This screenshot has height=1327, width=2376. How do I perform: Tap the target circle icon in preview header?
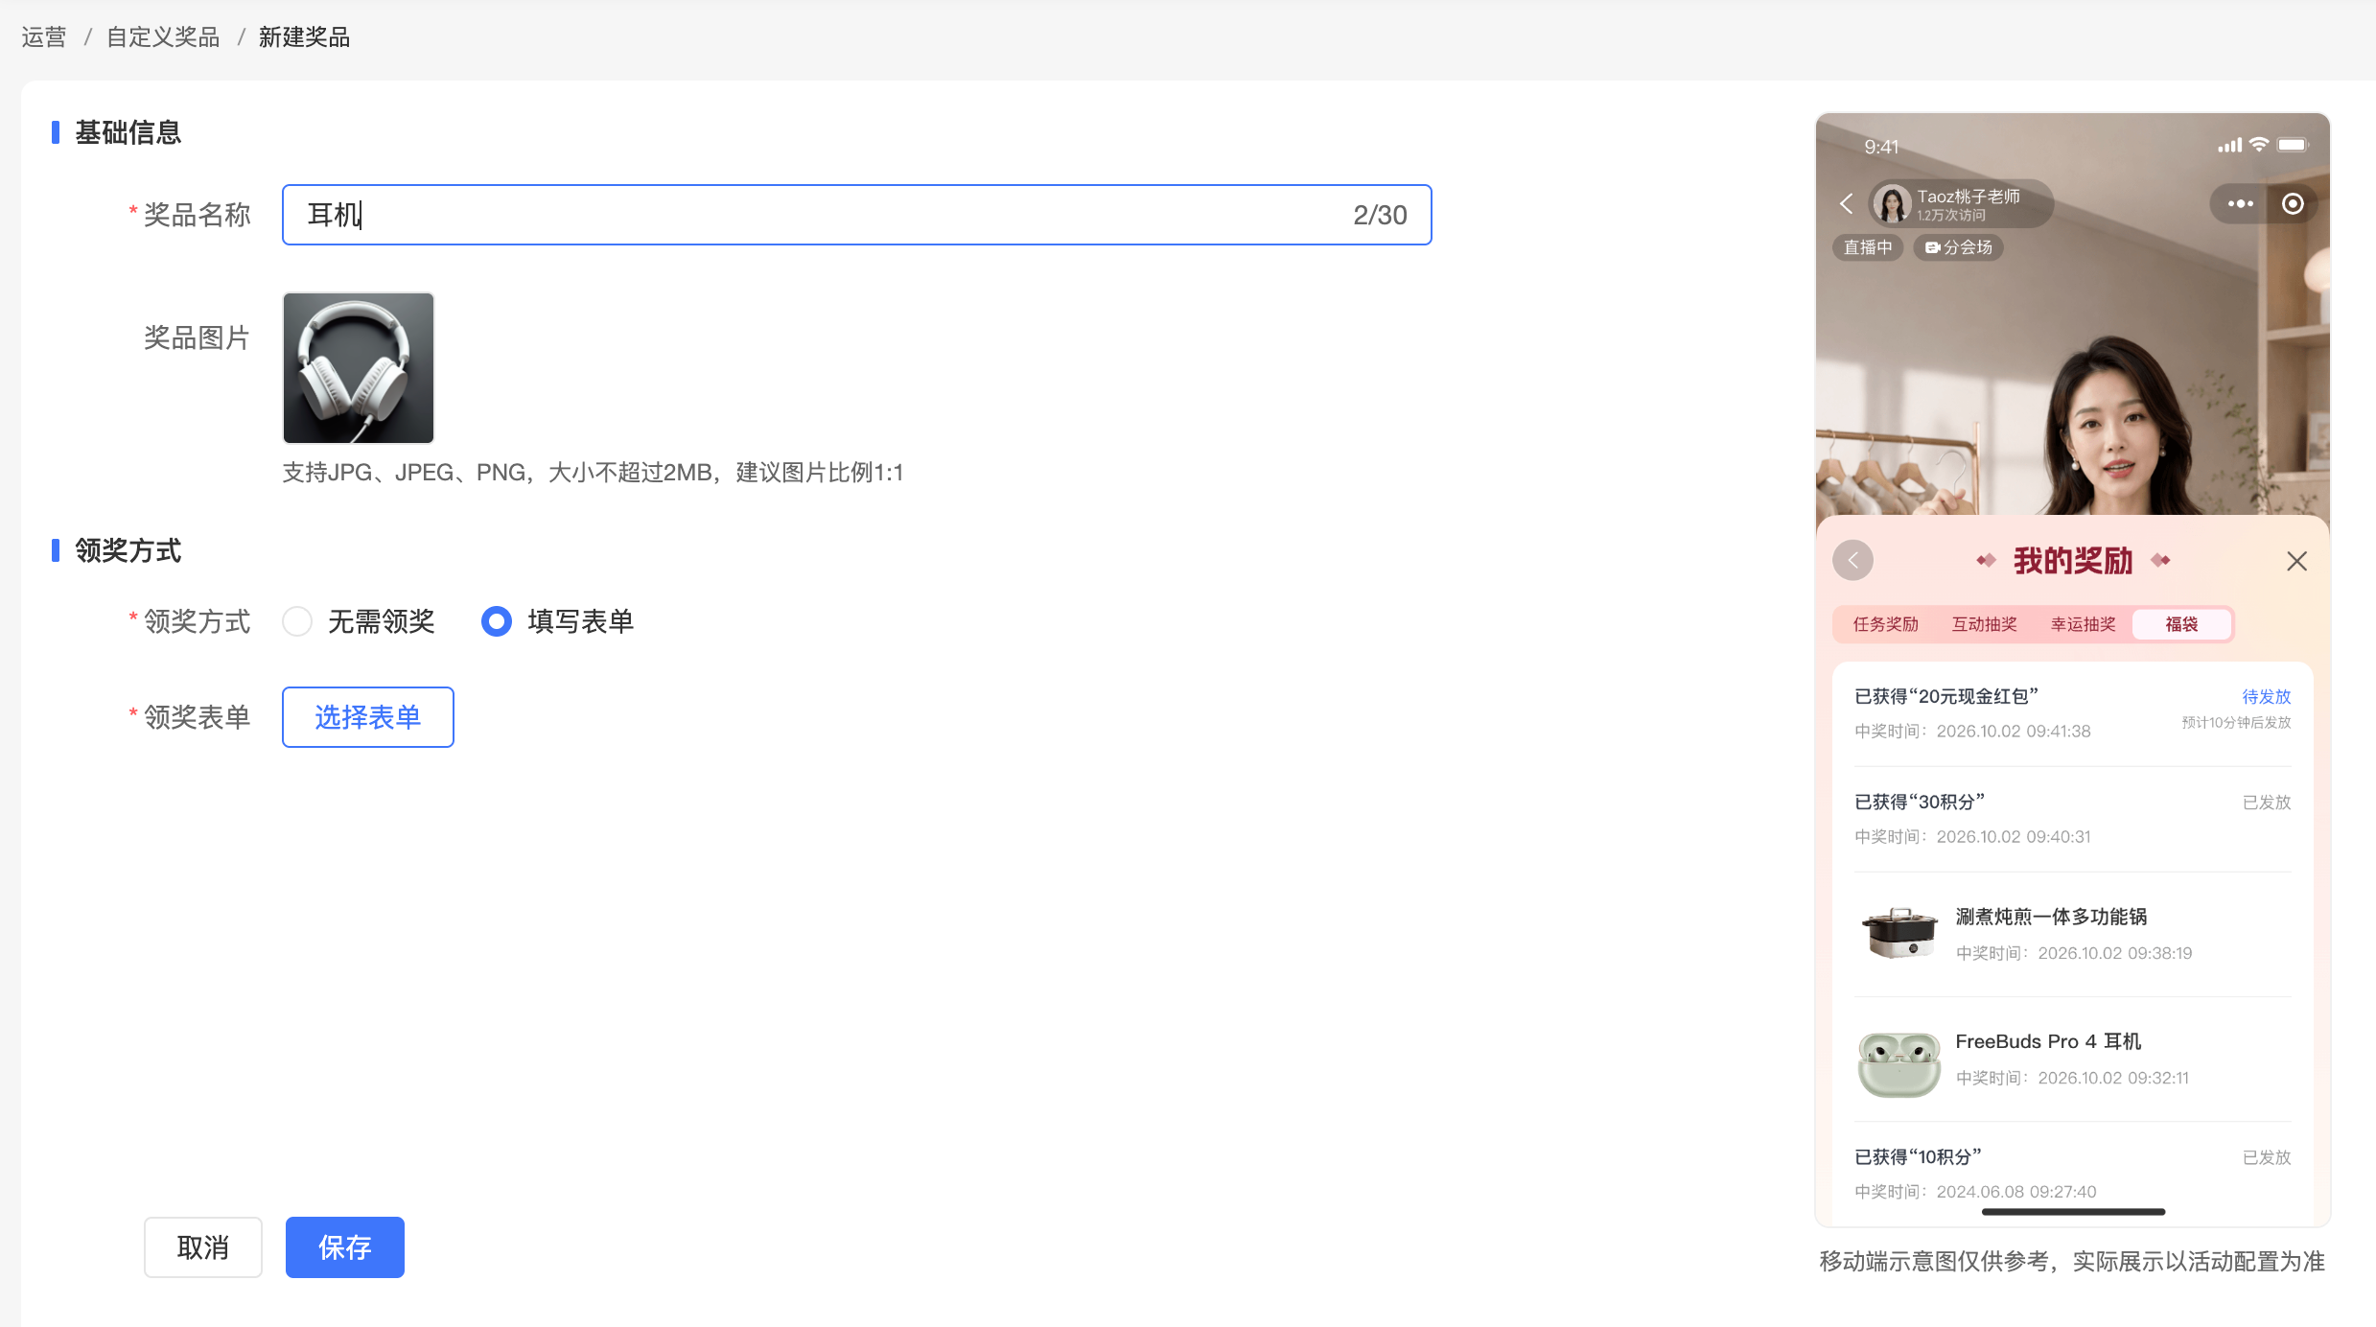(x=2293, y=203)
